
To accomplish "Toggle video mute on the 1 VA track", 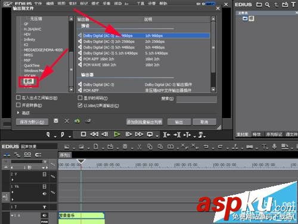I will pyautogui.click(x=45, y=186).
